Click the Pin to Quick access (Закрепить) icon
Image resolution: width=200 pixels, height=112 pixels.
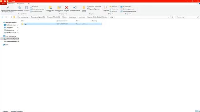8,7
